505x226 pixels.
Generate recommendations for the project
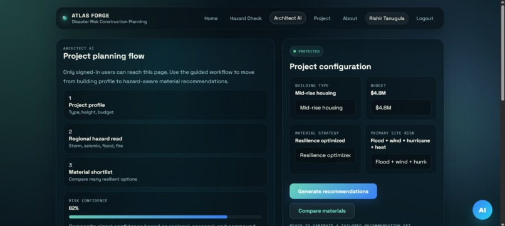[333, 191]
